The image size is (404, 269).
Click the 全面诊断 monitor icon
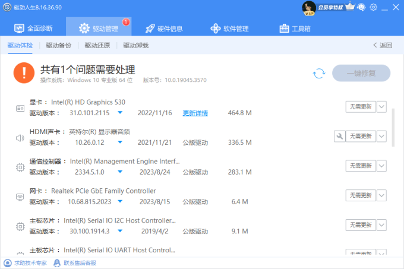pos(20,29)
